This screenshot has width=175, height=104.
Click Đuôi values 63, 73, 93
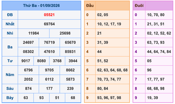pyautogui.click(x=156, y=42)
